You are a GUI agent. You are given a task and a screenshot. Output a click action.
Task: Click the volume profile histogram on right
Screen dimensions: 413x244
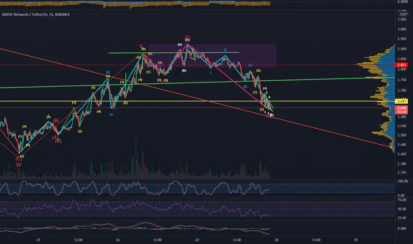[x=382, y=99]
